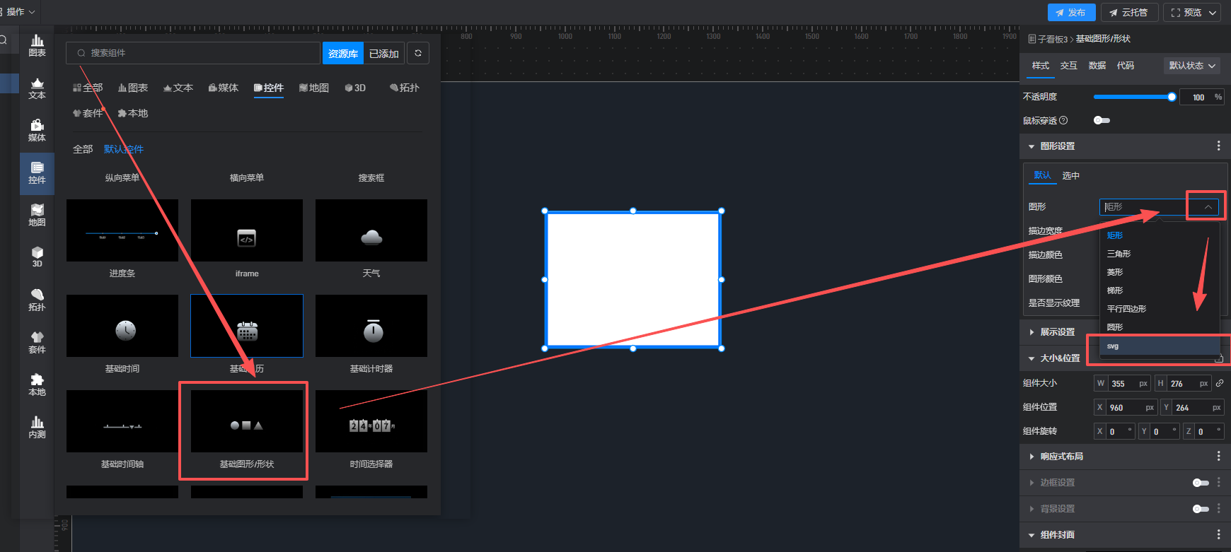
Task: Toggle the 边框设置 switch
Action: pyautogui.click(x=1201, y=483)
